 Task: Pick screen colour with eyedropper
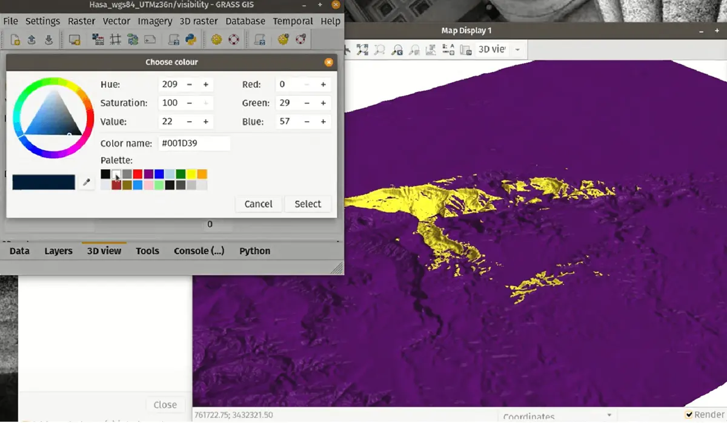tap(87, 182)
